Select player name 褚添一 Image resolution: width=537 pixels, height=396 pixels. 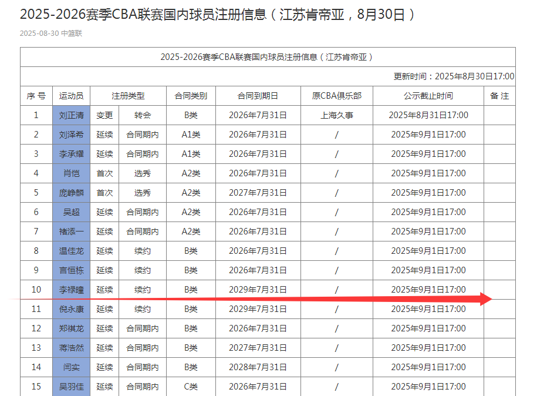[x=71, y=231]
